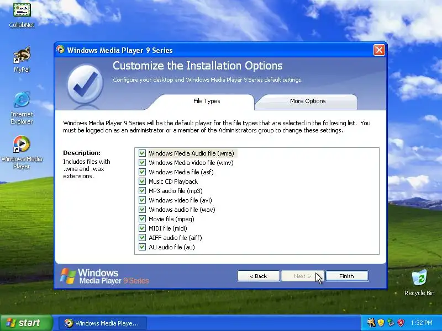Select the 'AU audio file (au)' list label
The image size is (442, 331).
(x=172, y=247)
